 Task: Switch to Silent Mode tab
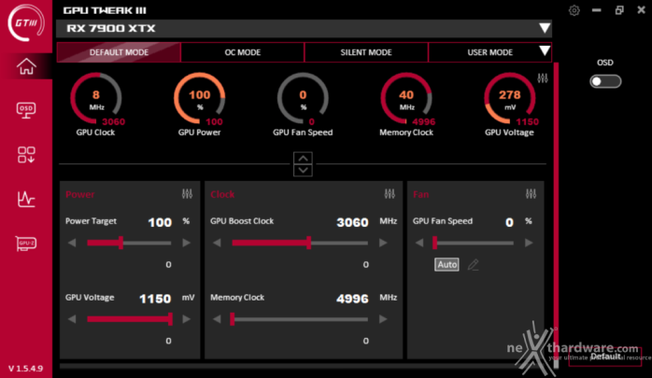(x=366, y=52)
